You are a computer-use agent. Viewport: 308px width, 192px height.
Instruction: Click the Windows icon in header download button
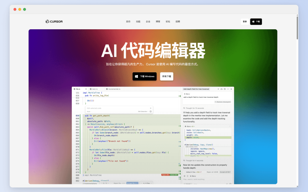point(253,22)
